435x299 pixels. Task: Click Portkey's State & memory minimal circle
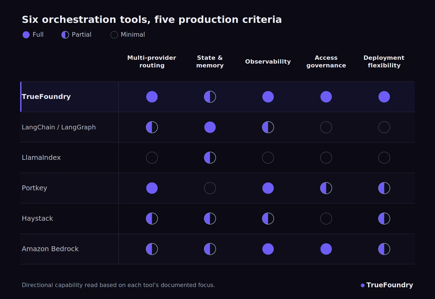click(x=210, y=188)
